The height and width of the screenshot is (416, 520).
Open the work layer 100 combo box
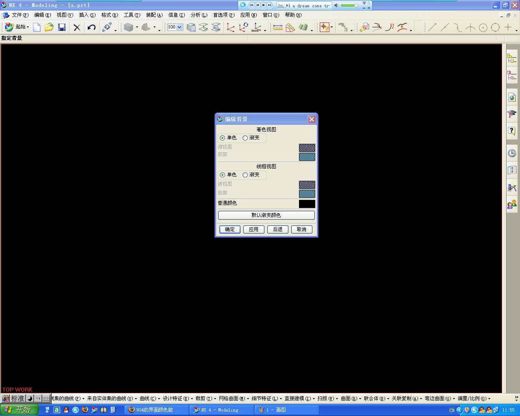175,27
